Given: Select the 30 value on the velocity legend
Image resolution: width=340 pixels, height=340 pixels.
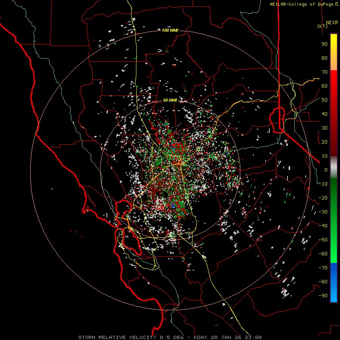Looking at the screenshot, I should point(325,128).
